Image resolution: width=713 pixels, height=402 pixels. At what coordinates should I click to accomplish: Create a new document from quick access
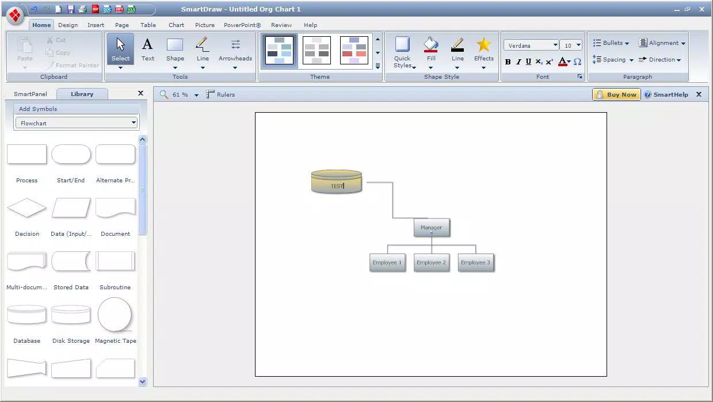[59, 9]
